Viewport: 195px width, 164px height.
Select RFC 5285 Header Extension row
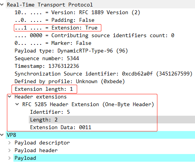88,104
